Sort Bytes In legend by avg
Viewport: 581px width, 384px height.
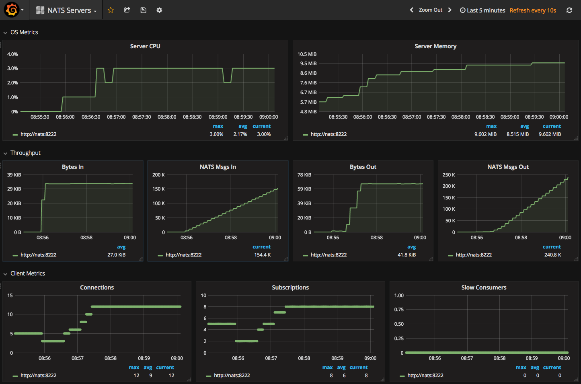tap(121, 247)
